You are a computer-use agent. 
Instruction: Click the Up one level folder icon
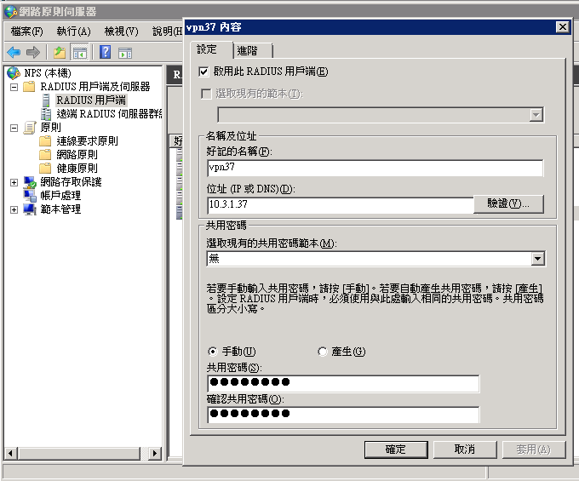click(x=60, y=52)
